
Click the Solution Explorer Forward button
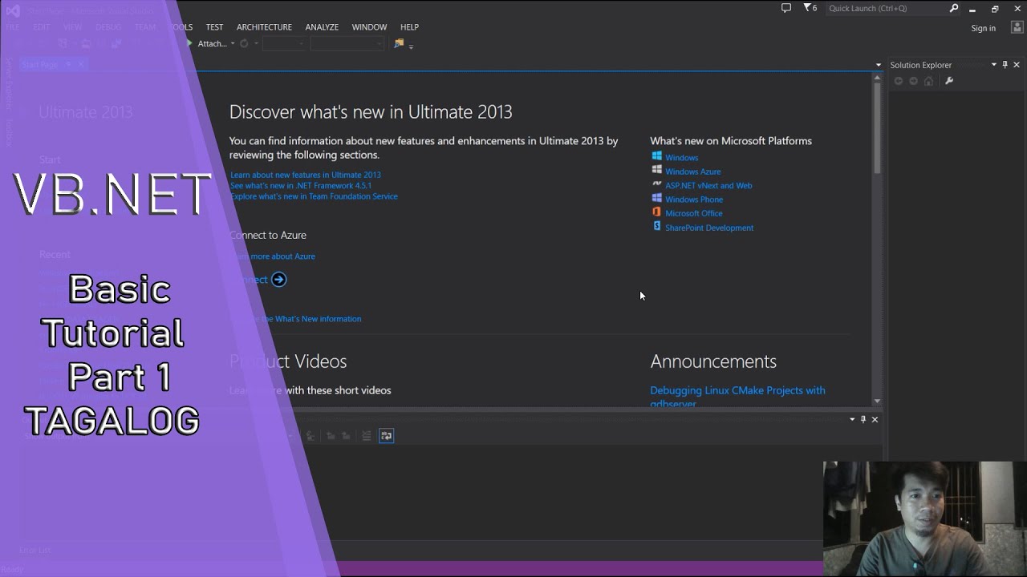914,81
